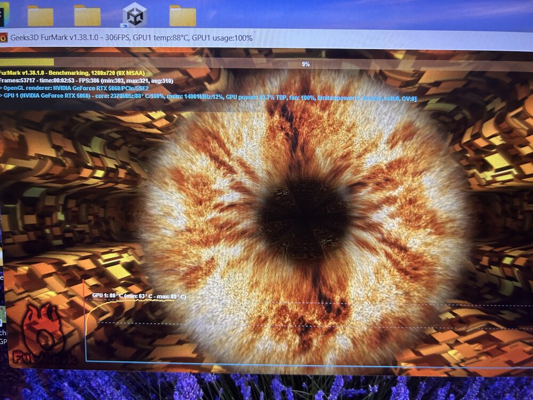Viewport: 533px width, 400px height.
Task: Click the Geeks3D FurMark title bar text
Action: (131, 38)
